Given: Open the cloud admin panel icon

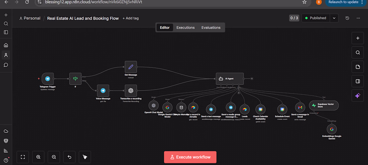Looking at the screenshot, I should tap(6, 131).
